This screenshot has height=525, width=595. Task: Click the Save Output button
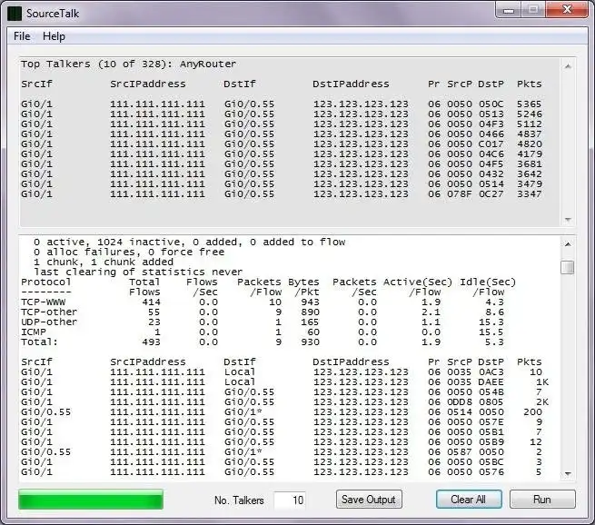(369, 500)
